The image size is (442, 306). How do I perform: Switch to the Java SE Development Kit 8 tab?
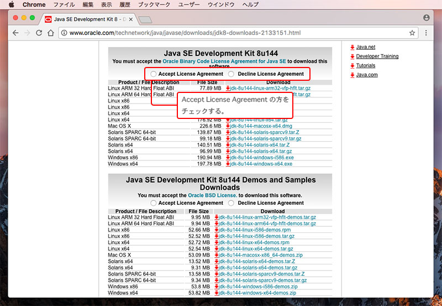pyautogui.click(x=89, y=19)
